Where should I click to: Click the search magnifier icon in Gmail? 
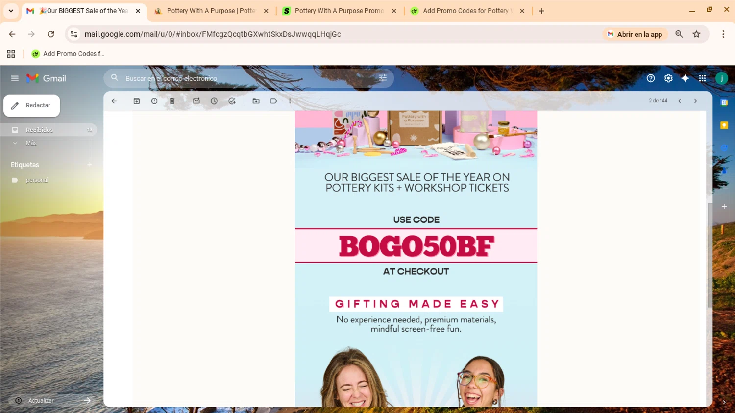coord(115,78)
